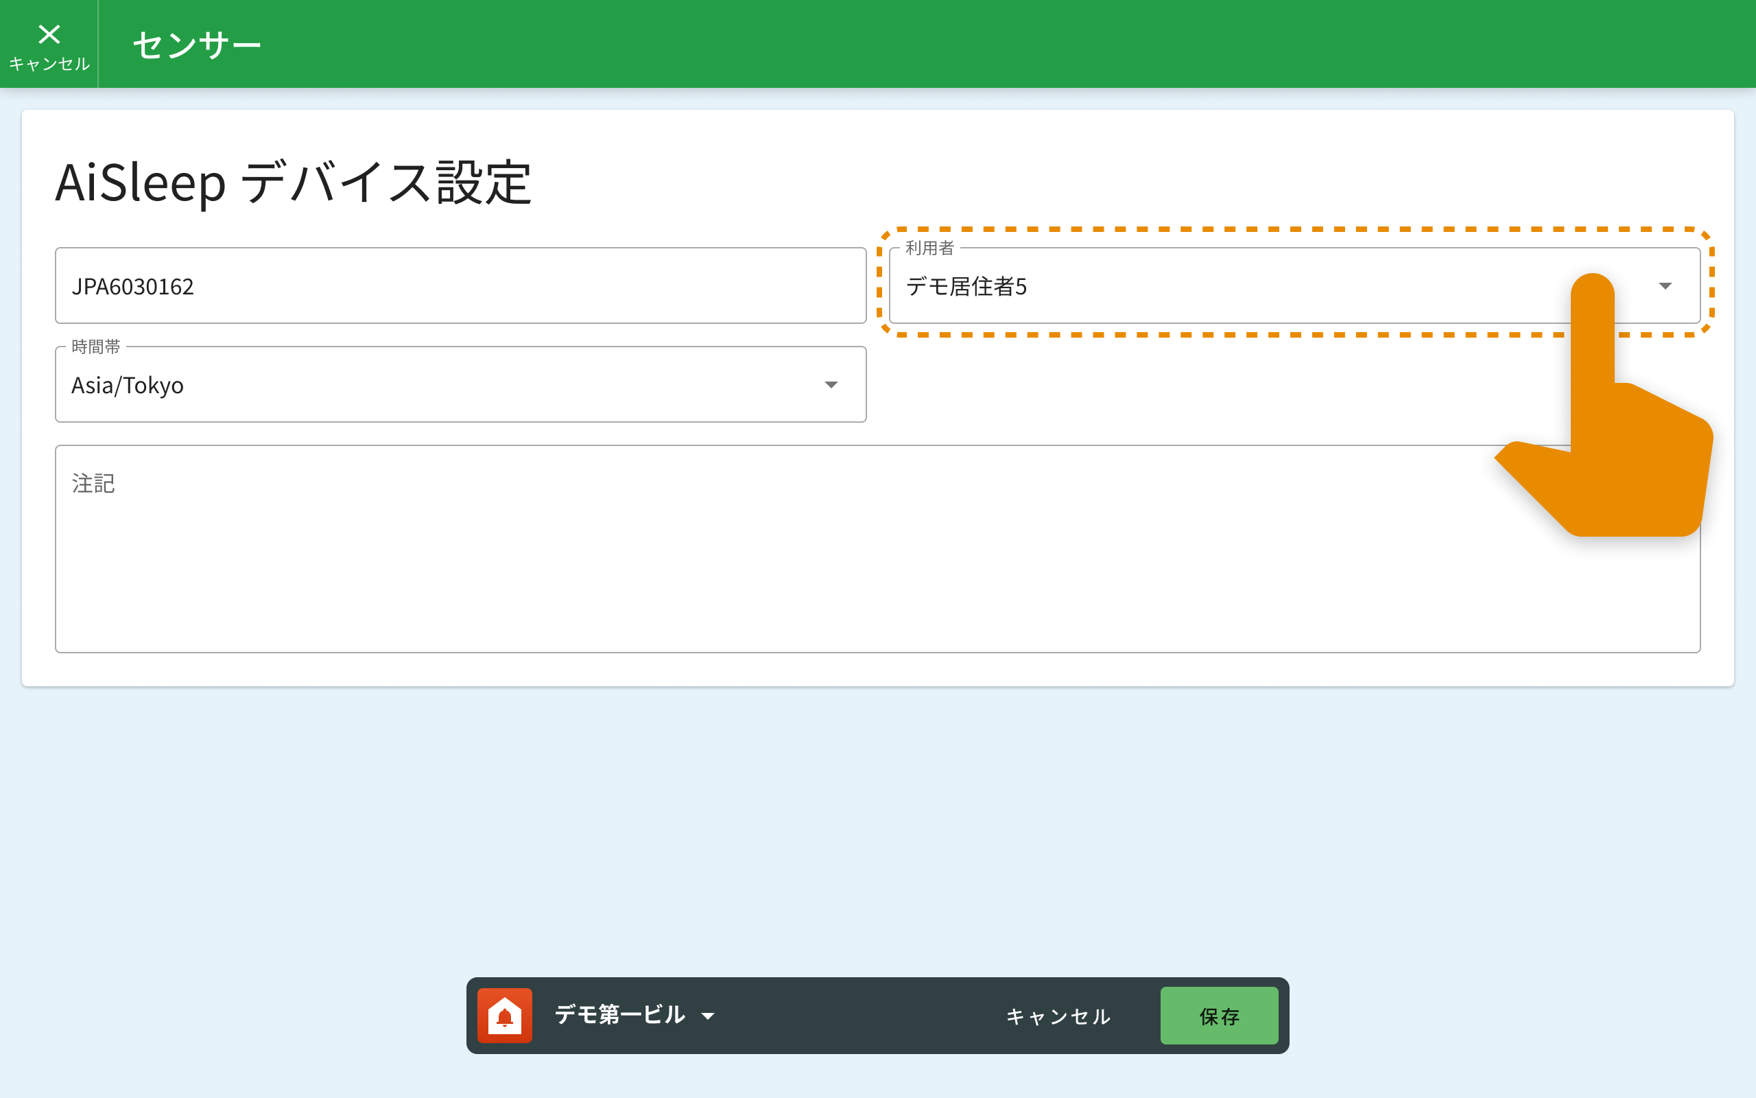Click the キャンセル label under the X
Screen dimensions: 1756x1098
(49, 64)
